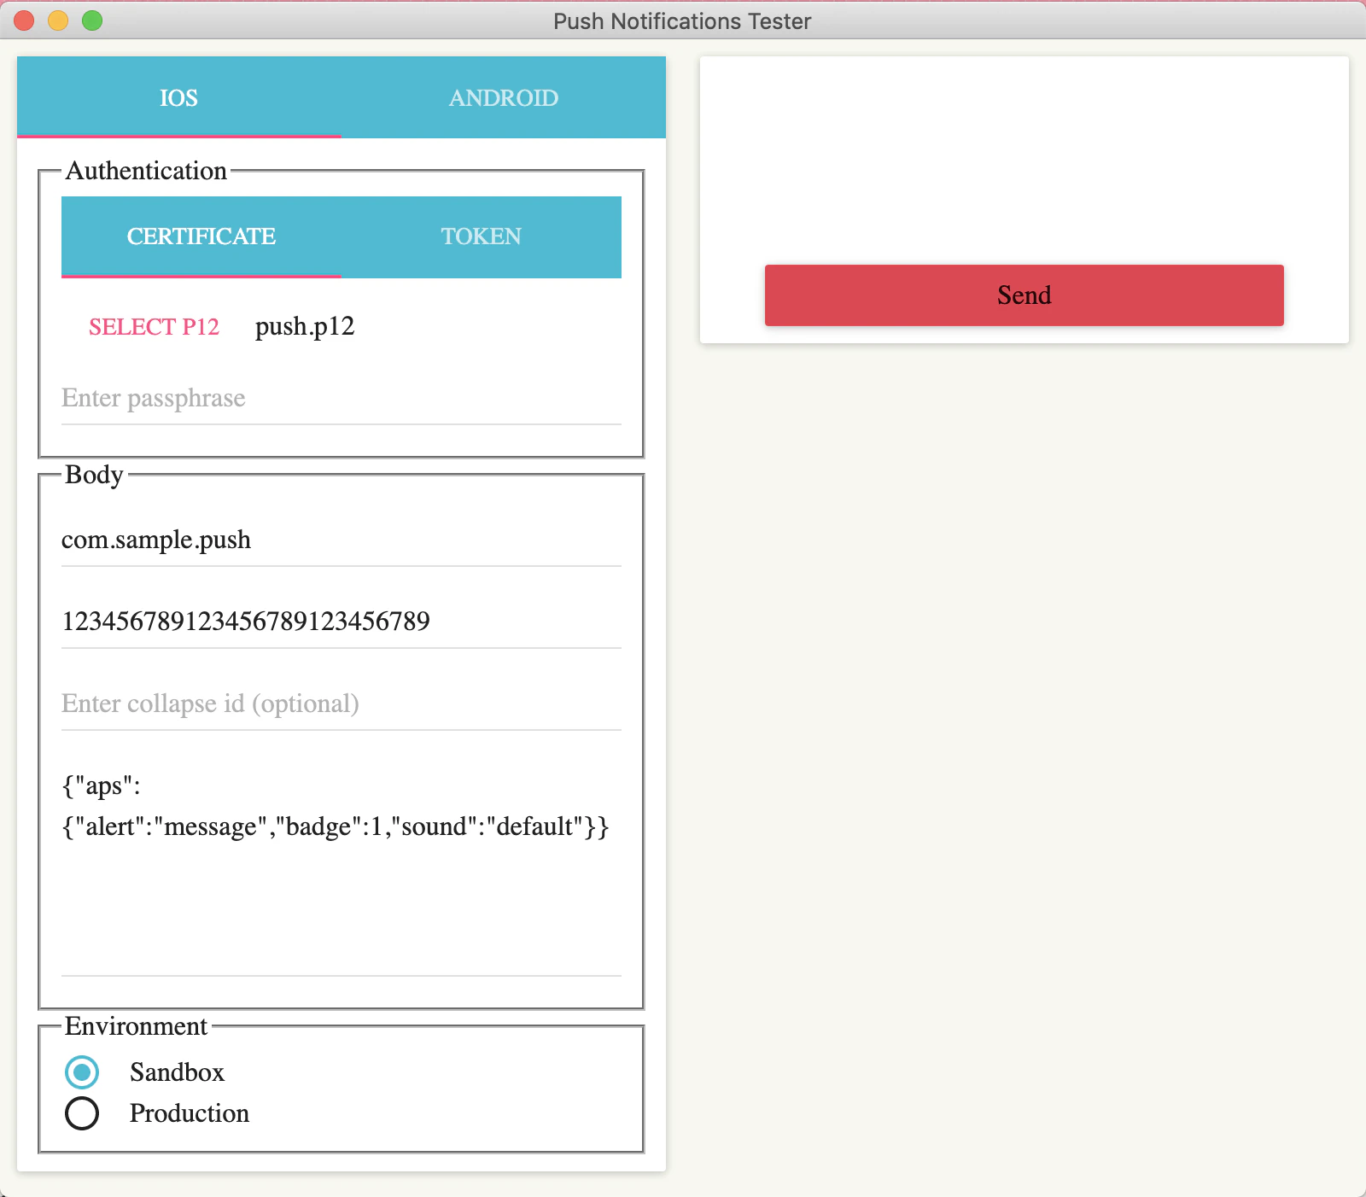Close the window with the red button
The image size is (1366, 1197).
[24, 20]
